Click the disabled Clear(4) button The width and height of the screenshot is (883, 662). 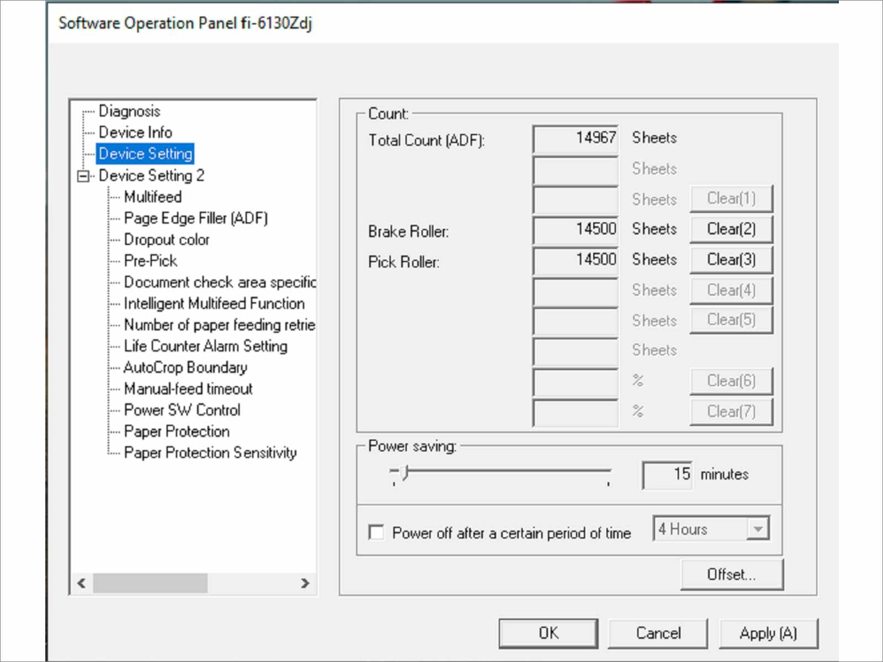pos(731,290)
